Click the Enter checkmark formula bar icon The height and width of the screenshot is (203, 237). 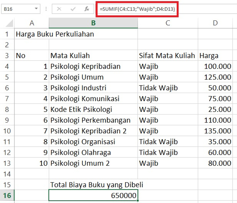pyautogui.click(x=73, y=9)
